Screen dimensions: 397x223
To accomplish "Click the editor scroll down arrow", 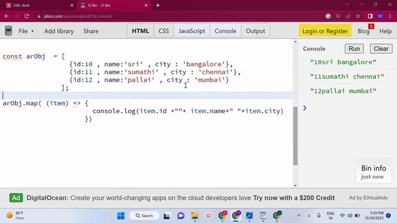I will [x=295, y=186].
